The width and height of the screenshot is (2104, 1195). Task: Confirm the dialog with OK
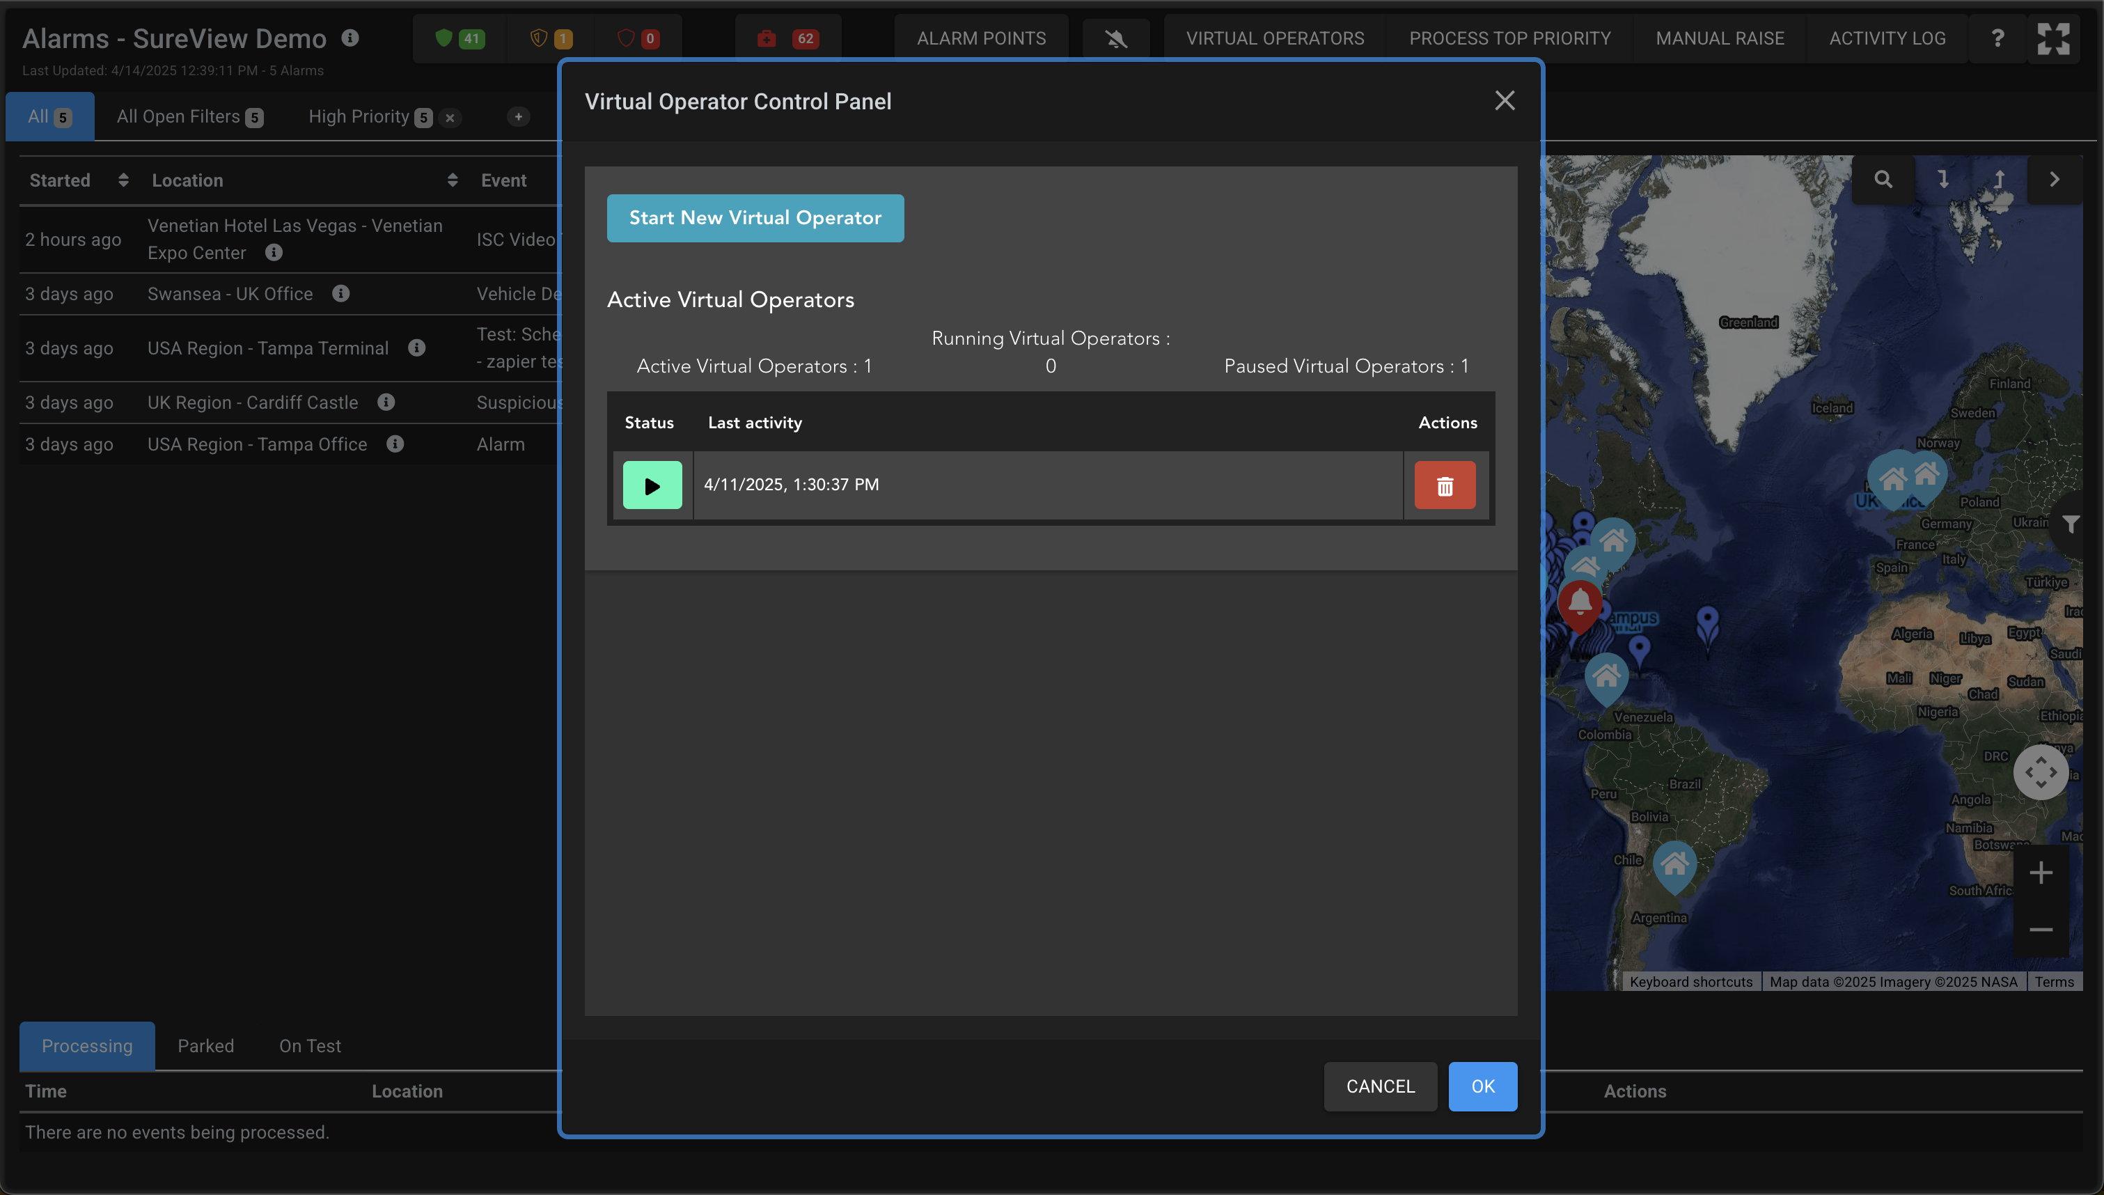1482,1086
